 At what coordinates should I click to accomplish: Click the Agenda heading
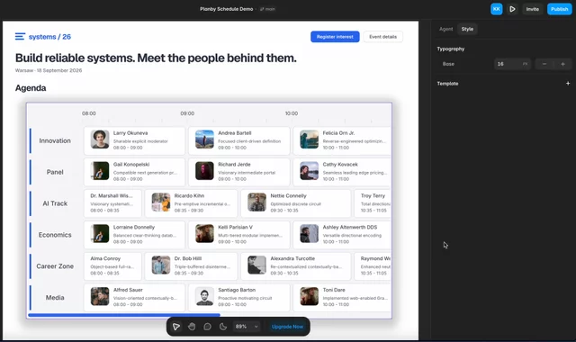point(31,88)
